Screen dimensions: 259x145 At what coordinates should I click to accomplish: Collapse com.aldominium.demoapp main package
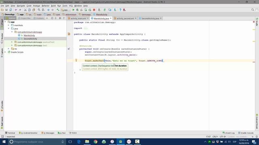[12, 32]
